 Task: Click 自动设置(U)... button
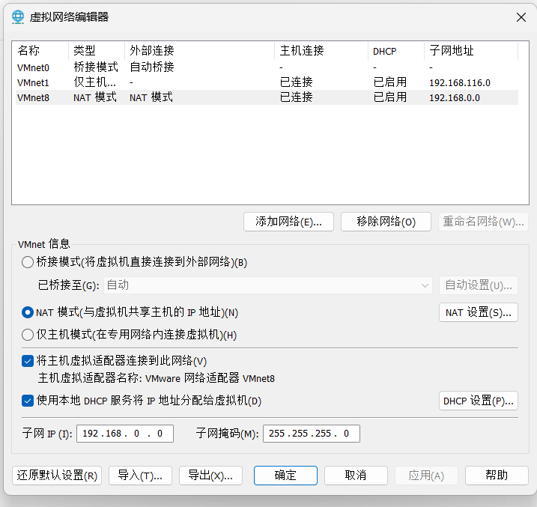coord(479,285)
